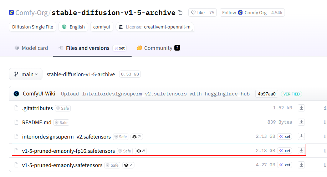Open the pointer details icon for interiordesignsuperm_v2.safetensors
327x177 pixels.
pos(137,137)
